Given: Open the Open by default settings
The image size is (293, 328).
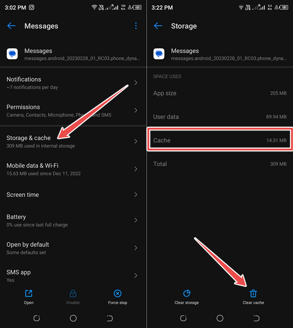Looking at the screenshot, I should click(x=73, y=248).
